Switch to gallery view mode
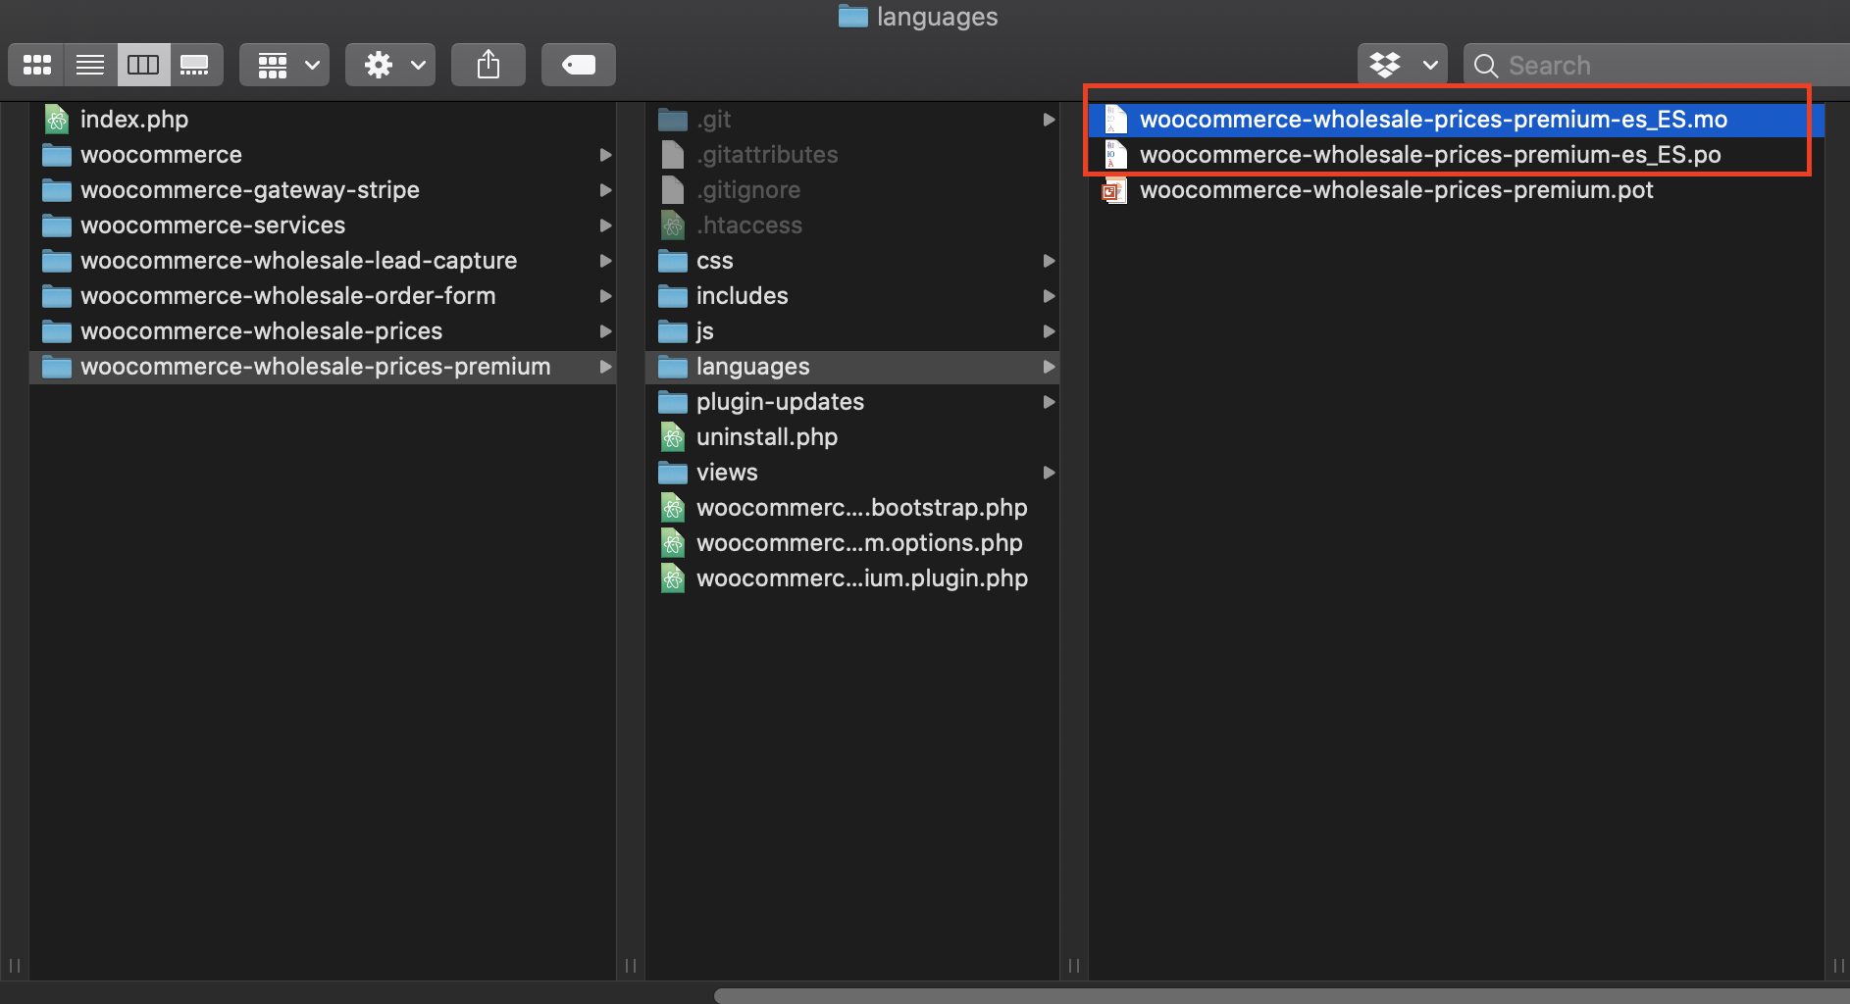 coord(195,66)
